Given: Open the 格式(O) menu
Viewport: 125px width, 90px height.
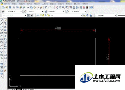Looking at the screenshot, I should [37, 4].
